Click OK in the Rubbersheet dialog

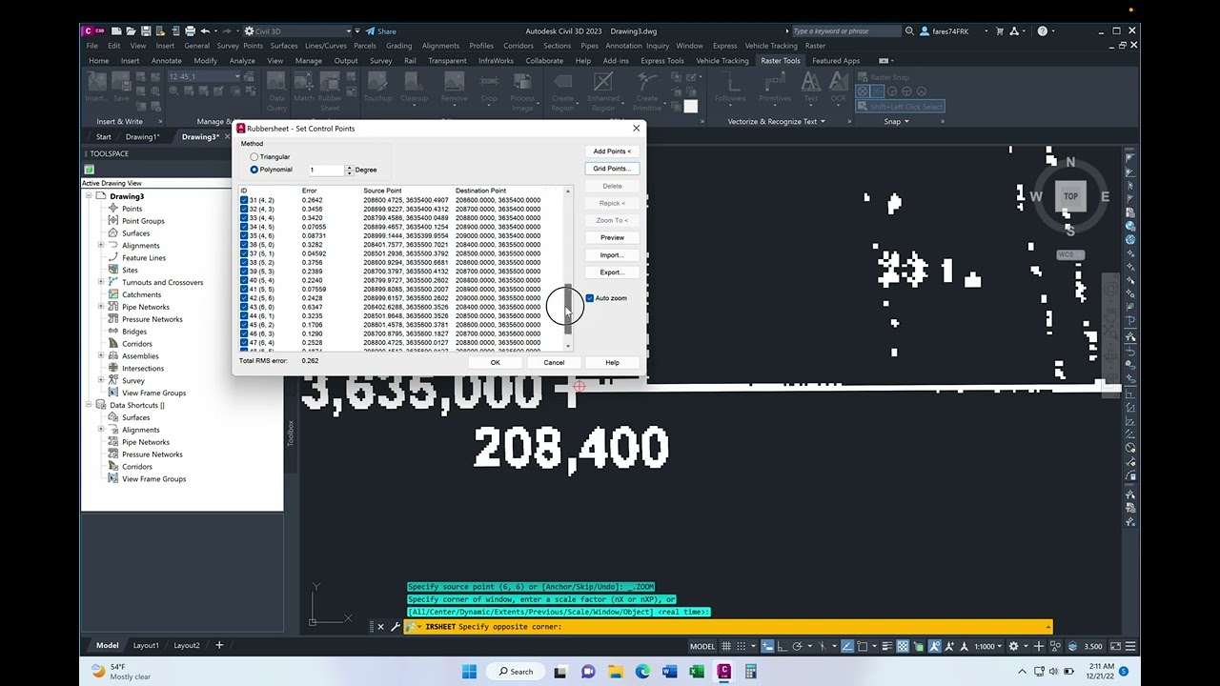pos(495,362)
